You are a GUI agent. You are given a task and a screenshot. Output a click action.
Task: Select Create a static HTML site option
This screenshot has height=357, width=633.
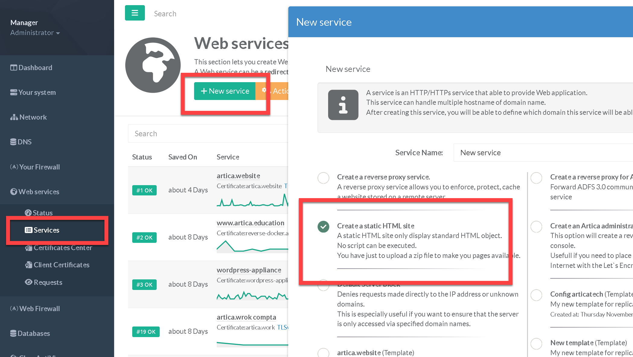(323, 227)
